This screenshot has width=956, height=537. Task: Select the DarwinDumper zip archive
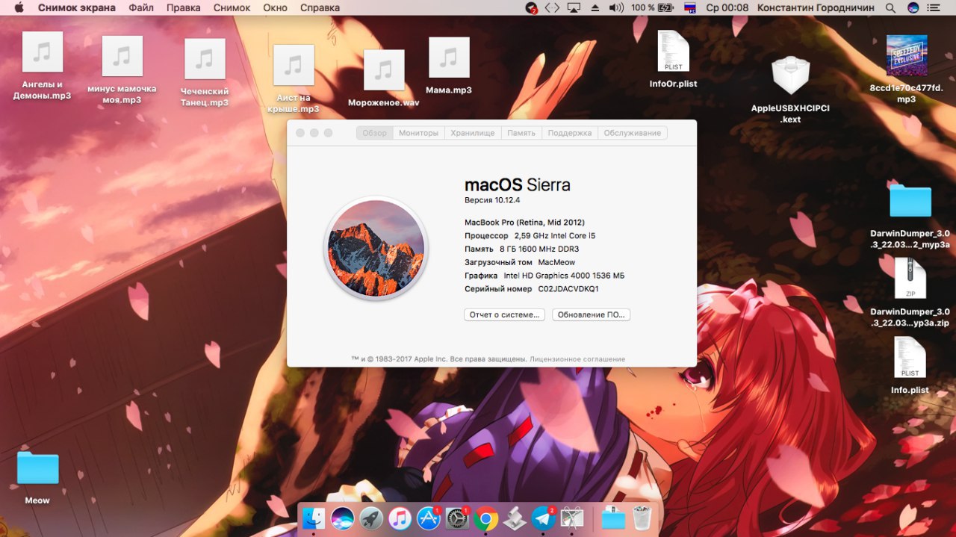910,293
